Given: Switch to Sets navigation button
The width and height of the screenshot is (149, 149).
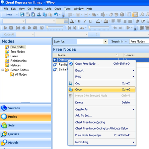Looking at the screenshot, I should (x=26, y=125).
